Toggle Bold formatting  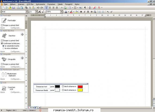tap(81, 12)
